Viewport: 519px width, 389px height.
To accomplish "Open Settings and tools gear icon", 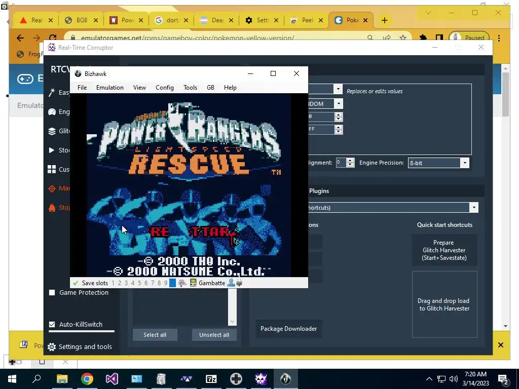I will pyautogui.click(x=52, y=346).
